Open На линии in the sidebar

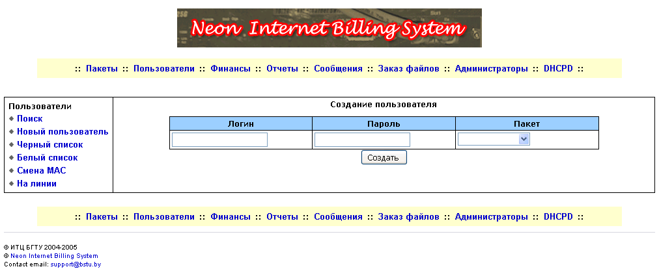[x=36, y=184]
